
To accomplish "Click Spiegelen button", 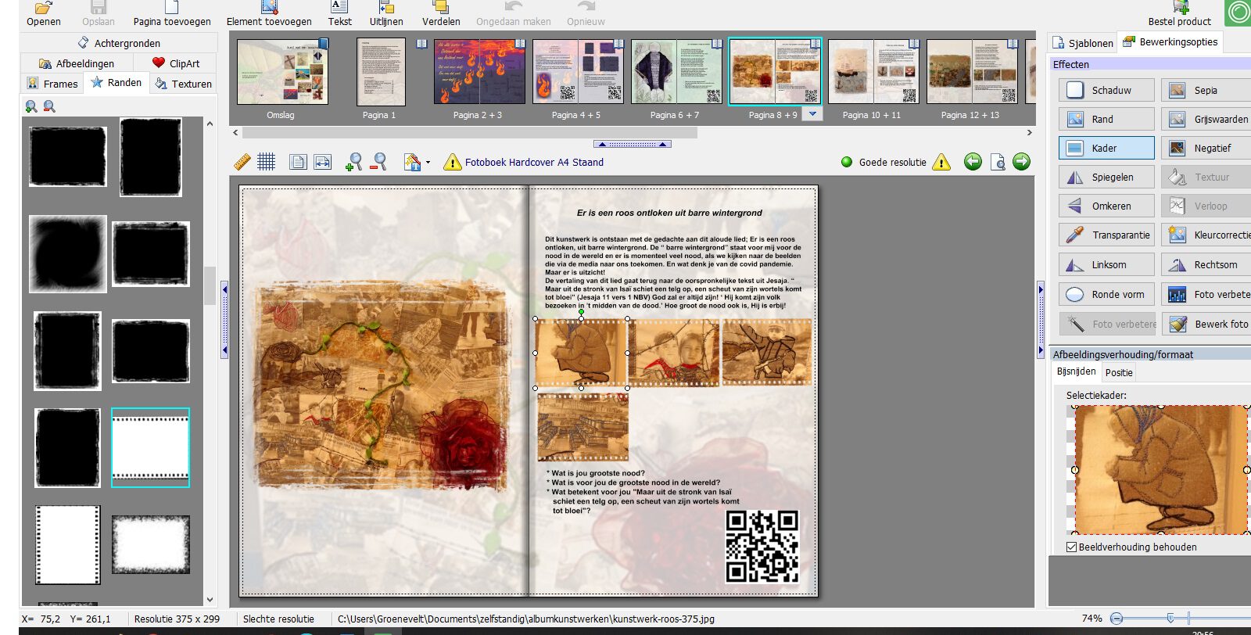I will click(x=1106, y=177).
